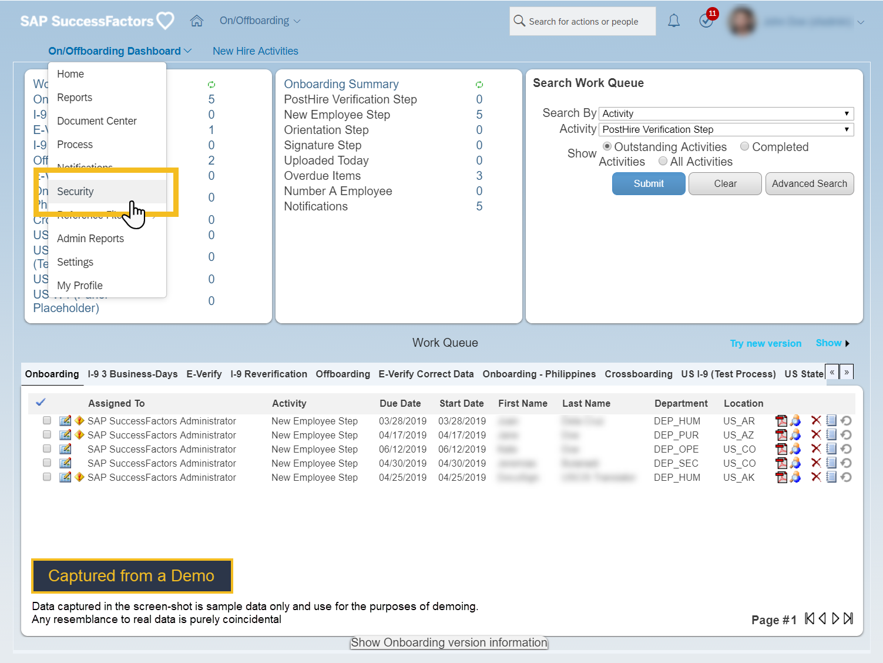Open the edit form icon in the 03/28/2019 row

click(65, 421)
